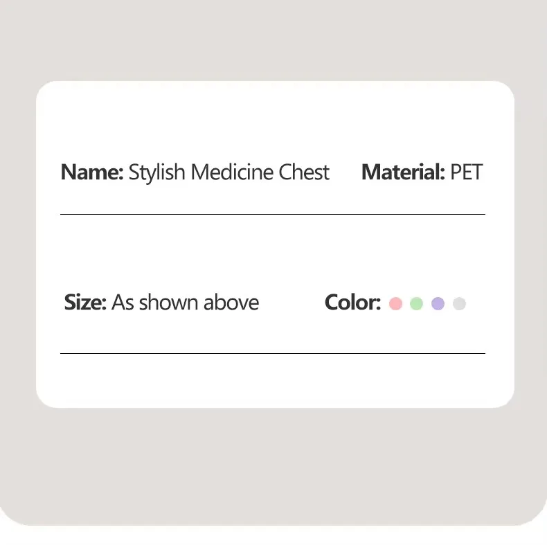
Task: Click the bold "Name:" label
Action: tap(92, 172)
